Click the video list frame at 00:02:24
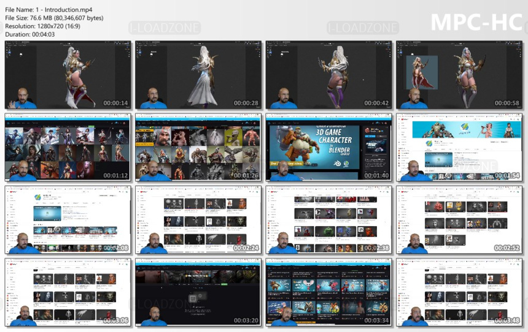This screenshot has height=332, width=528. (198, 220)
